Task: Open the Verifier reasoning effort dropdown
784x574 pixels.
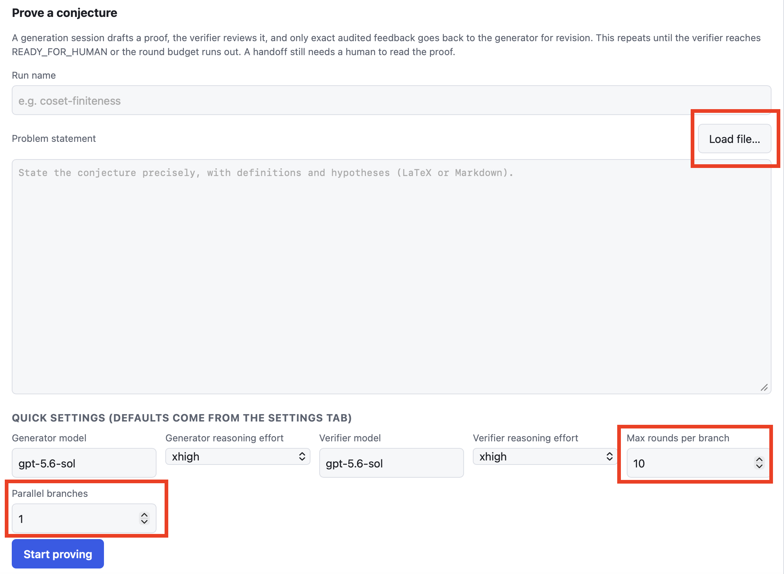Action: [x=545, y=456]
